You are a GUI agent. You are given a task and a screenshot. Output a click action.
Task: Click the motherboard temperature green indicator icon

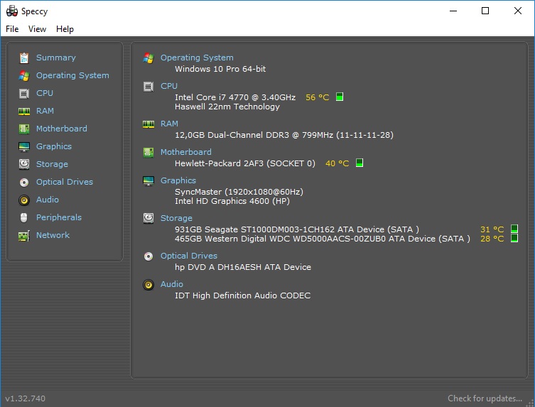click(360, 163)
